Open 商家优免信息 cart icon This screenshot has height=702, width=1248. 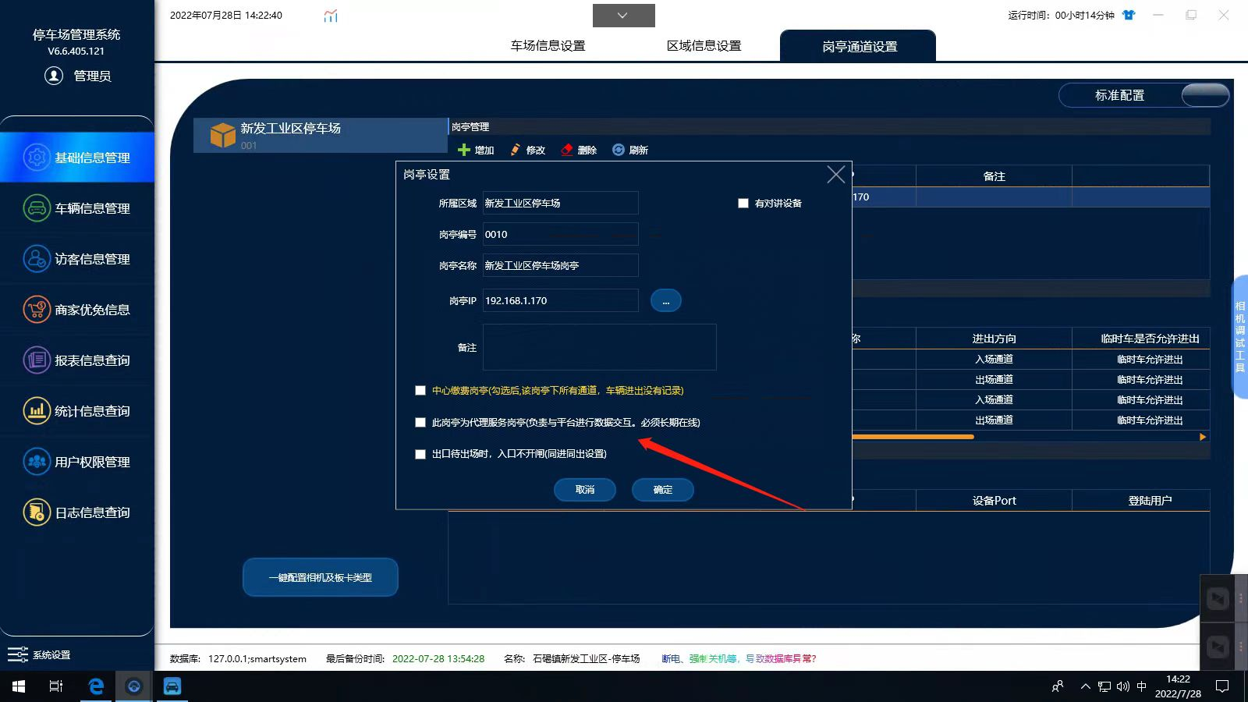(37, 310)
